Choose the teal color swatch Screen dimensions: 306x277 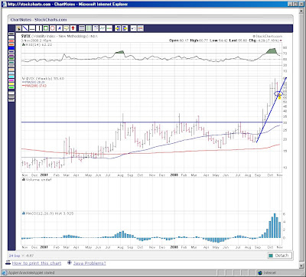tap(11, 62)
